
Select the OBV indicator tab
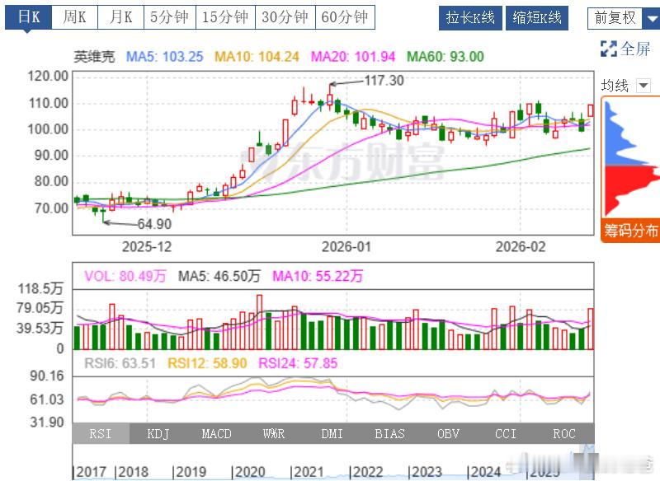pos(448,433)
